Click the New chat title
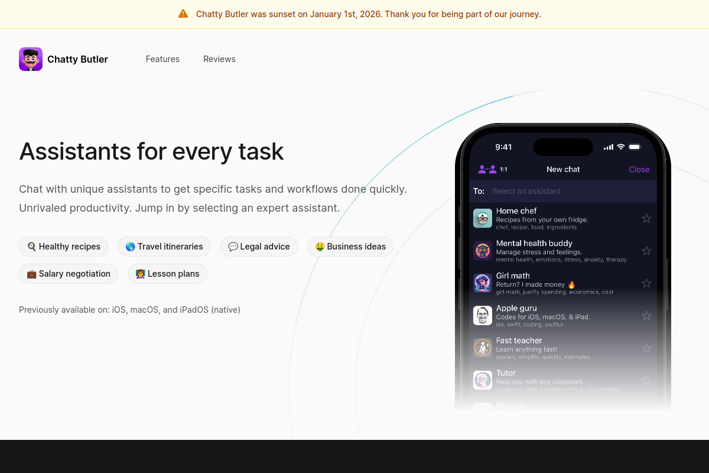This screenshot has height=473, width=709. (x=563, y=169)
